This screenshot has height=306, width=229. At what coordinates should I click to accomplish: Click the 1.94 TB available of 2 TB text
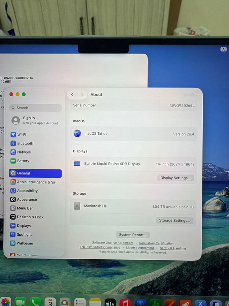click(173, 207)
